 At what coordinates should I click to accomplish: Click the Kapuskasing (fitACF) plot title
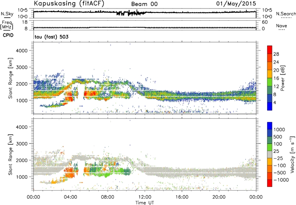click(x=69, y=3)
